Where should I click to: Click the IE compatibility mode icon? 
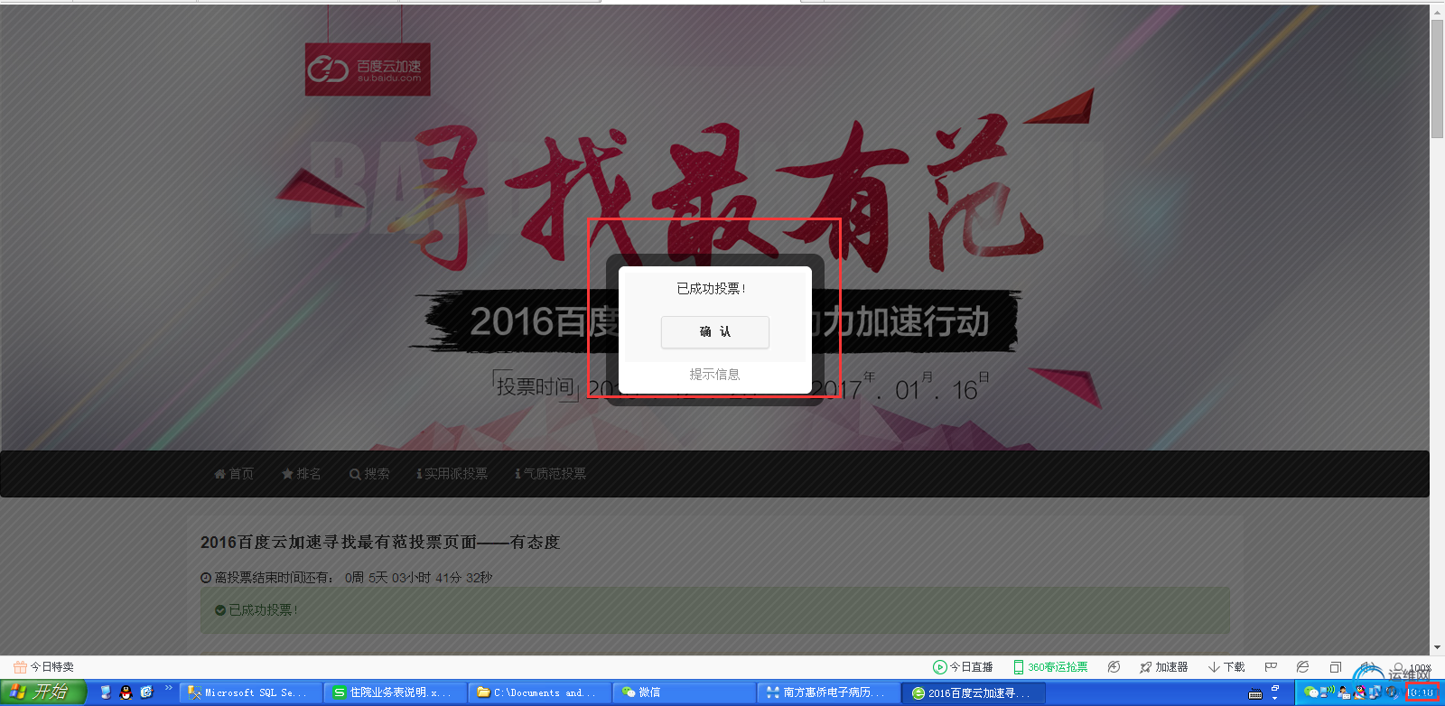pyautogui.click(x=1302, y=667)
